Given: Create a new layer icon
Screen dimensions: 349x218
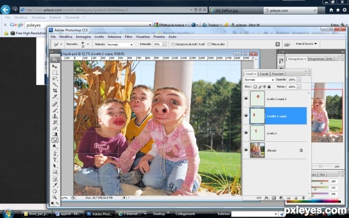Looking at the screenshot, I should coord(296,198).
